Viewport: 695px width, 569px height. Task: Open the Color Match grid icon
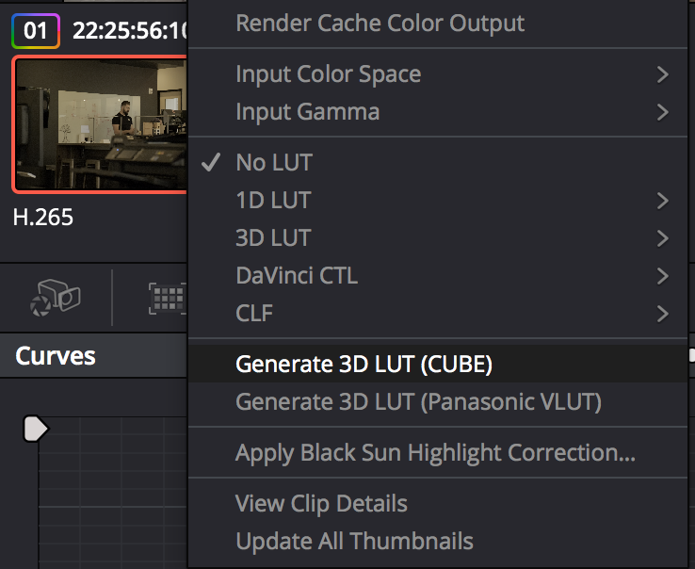[x=168, y=298]
